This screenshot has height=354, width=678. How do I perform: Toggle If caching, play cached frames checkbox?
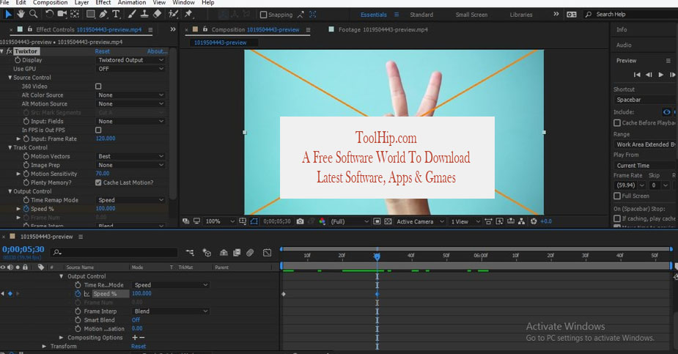pos(617,218)
